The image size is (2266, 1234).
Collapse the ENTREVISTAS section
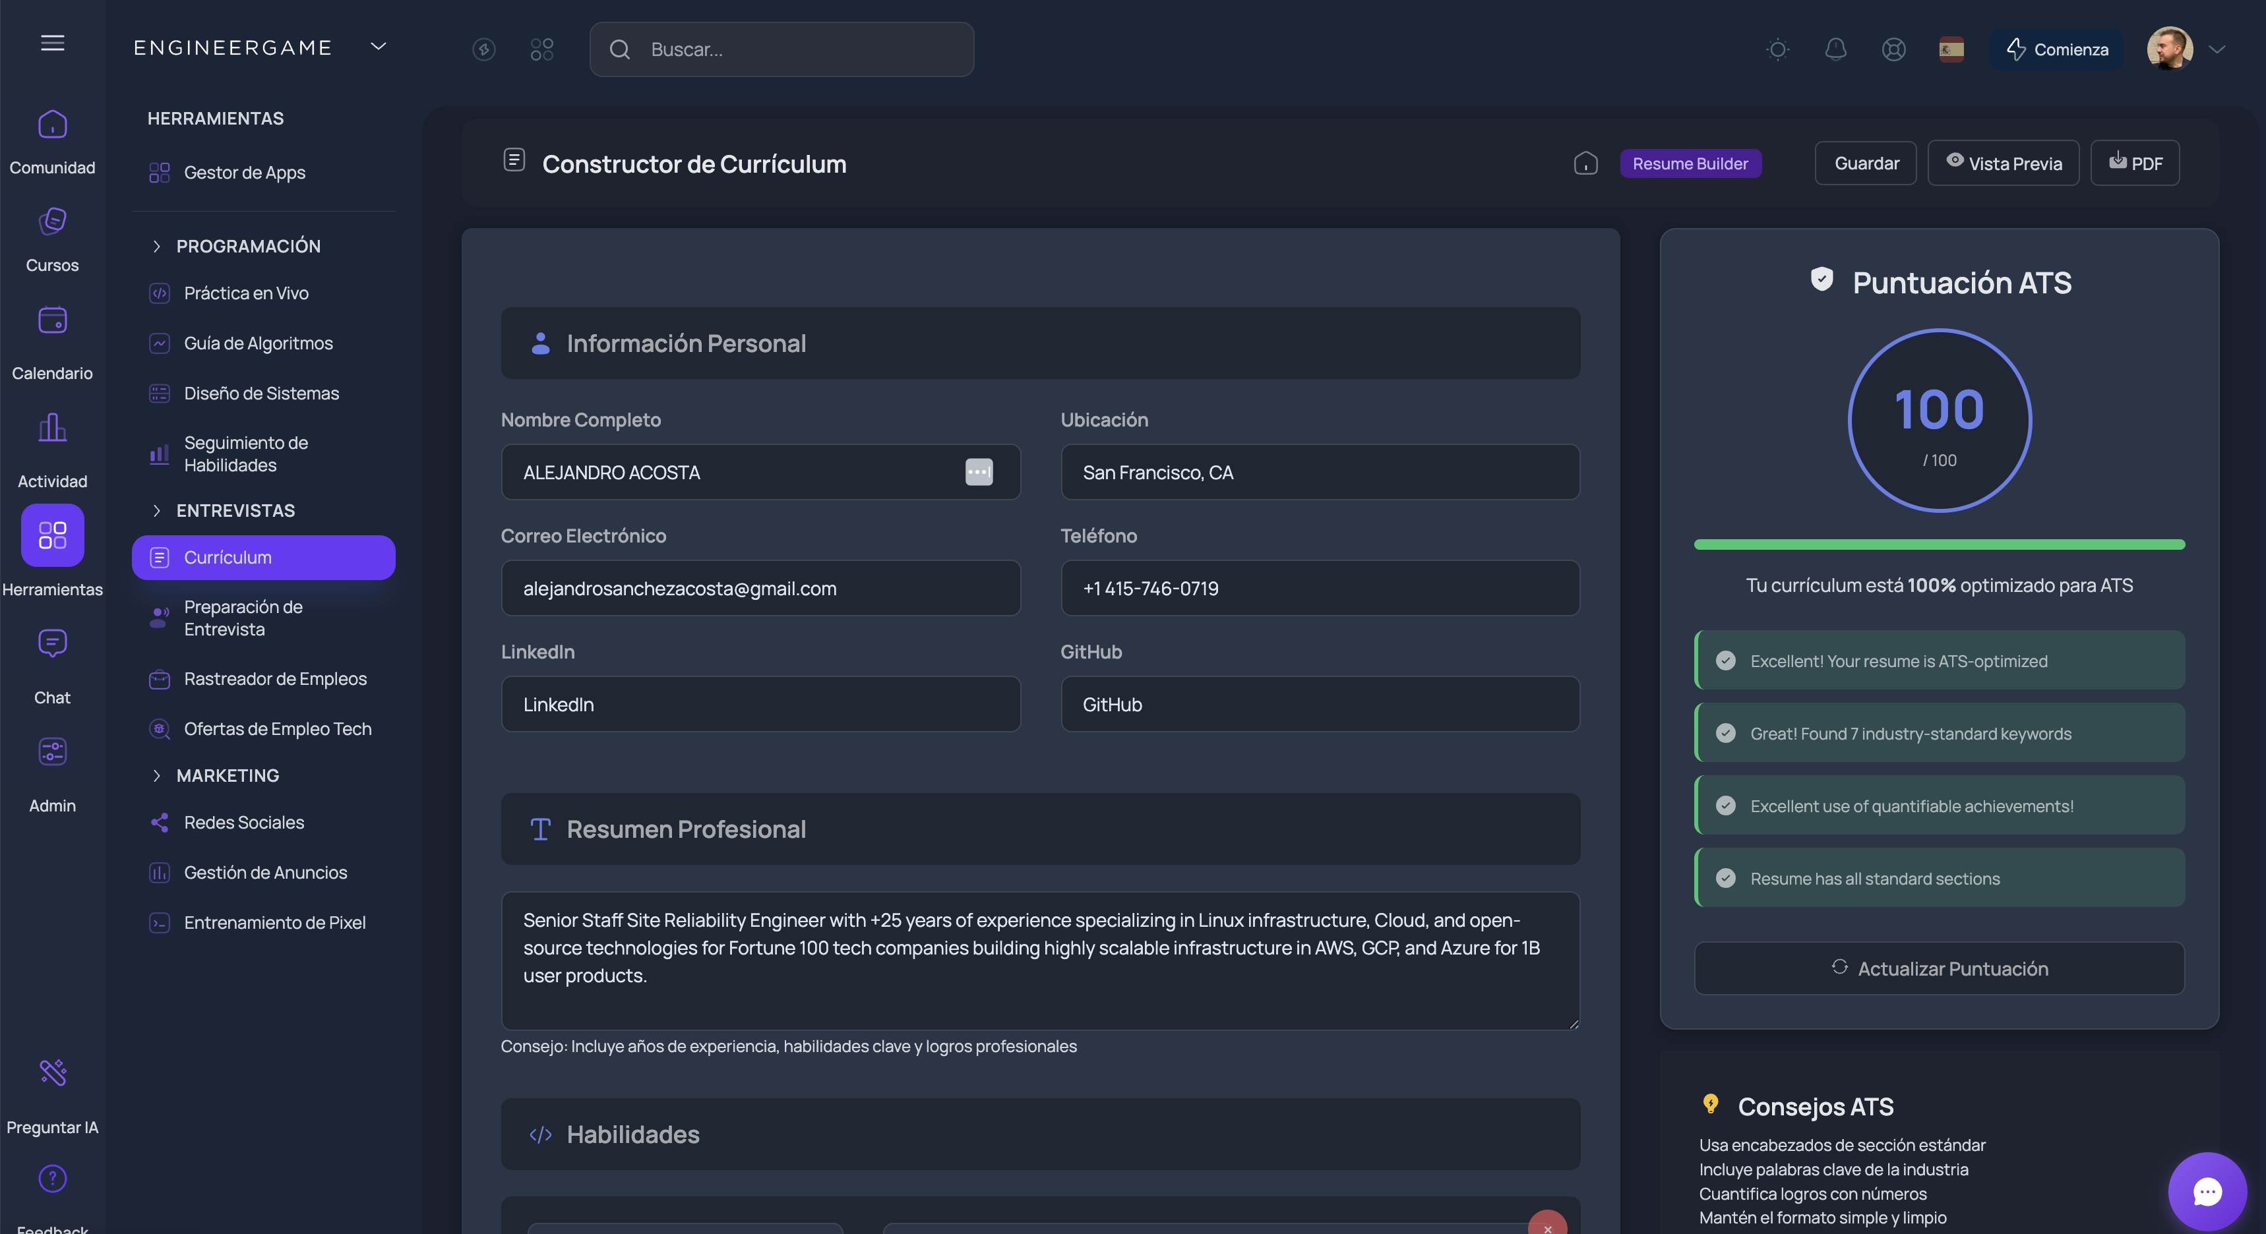pos(235,510)
